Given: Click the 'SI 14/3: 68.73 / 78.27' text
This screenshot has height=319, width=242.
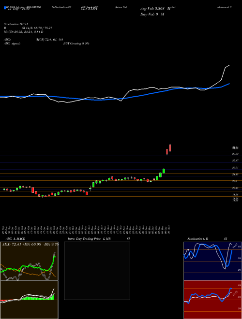Looking at the screenshot, I should click(x=37, y=28).
